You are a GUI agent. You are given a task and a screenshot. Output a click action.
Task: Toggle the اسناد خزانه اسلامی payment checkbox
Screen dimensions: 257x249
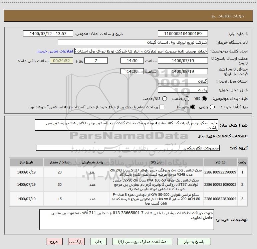[x=162, y=107]
